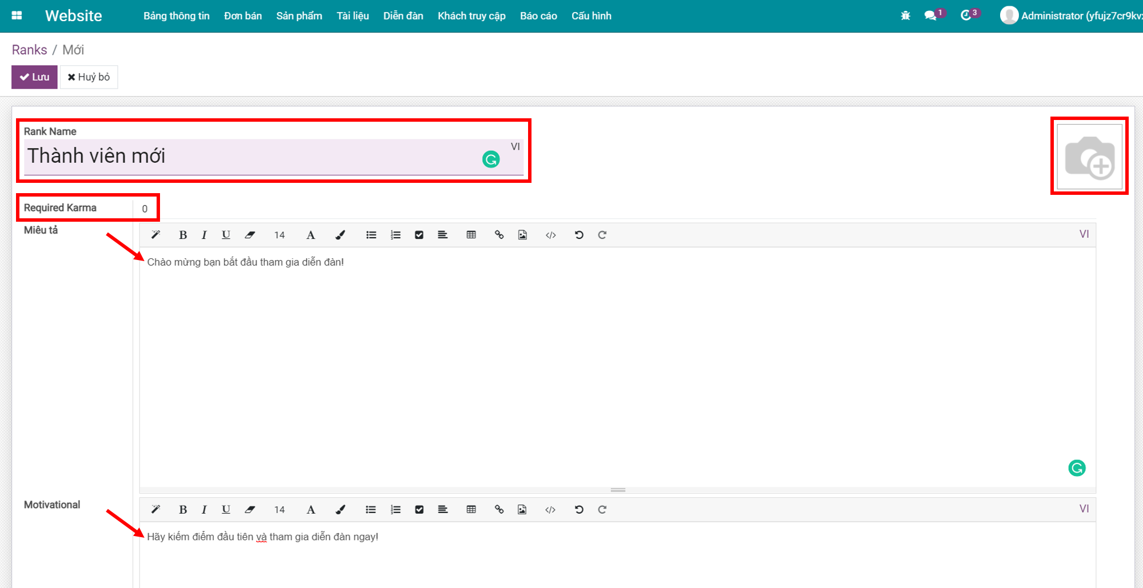
Task: Insert ordered list in Motivational toolbar
Action: (395, 510)
